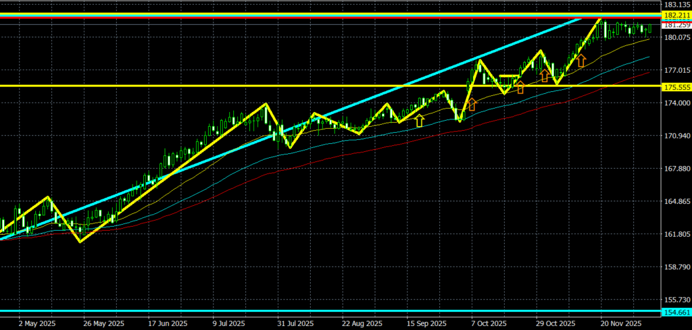Click the 170.940 price axis label
Screen dimensions: 692x330
pos(676,136)
